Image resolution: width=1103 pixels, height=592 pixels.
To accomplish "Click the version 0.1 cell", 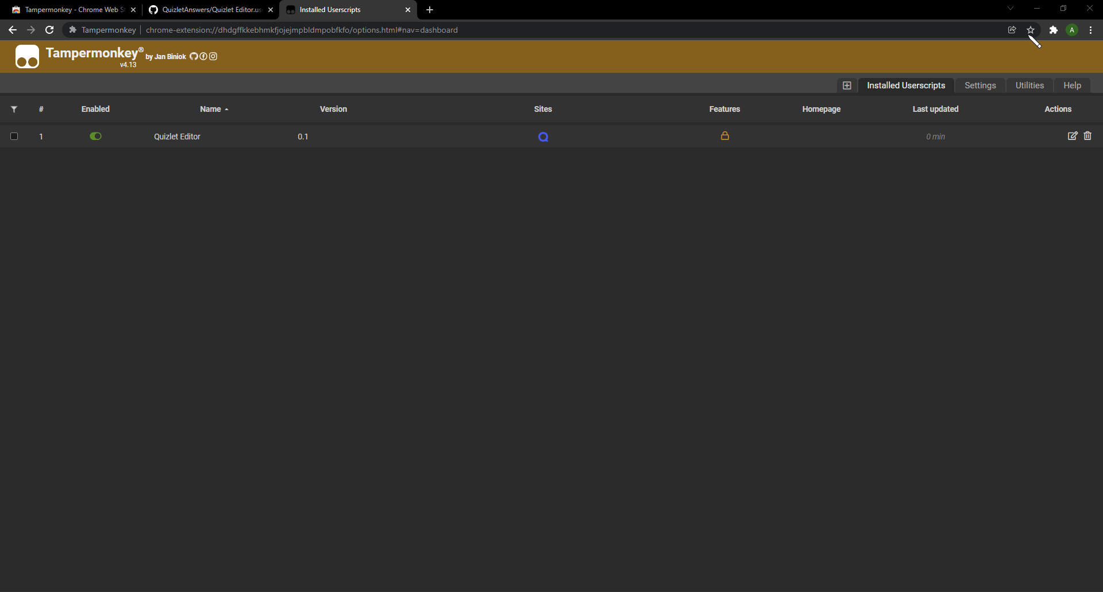I will pyautogui.click(x=303, y=137).
